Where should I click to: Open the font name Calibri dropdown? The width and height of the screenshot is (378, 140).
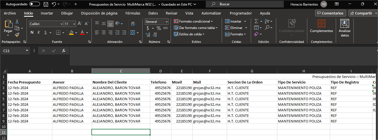[x=62, y=24]
